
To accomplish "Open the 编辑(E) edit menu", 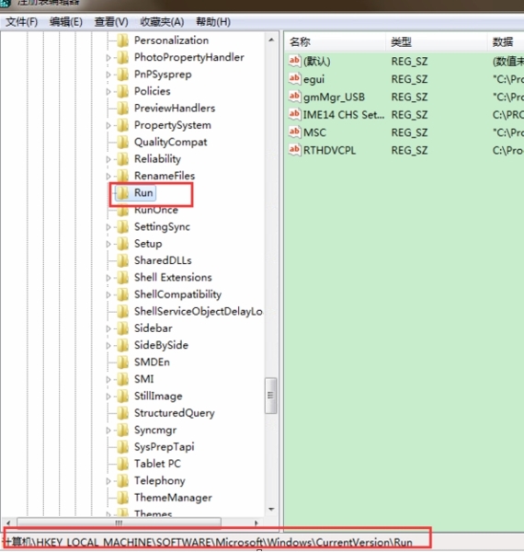I will tap(66, 22).
